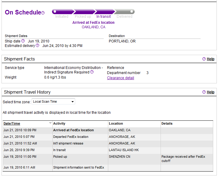218x177 pixels.
Task: Click the Arrived at FedEx location status text
Action: tap(94, 23)
